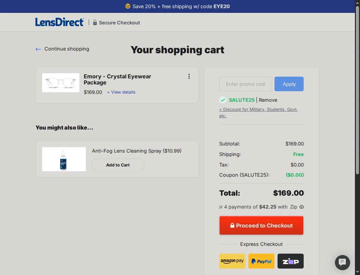Open the LensDirect logo homepage
Viewport: 360px width, 275px height.
click(59, 22)
